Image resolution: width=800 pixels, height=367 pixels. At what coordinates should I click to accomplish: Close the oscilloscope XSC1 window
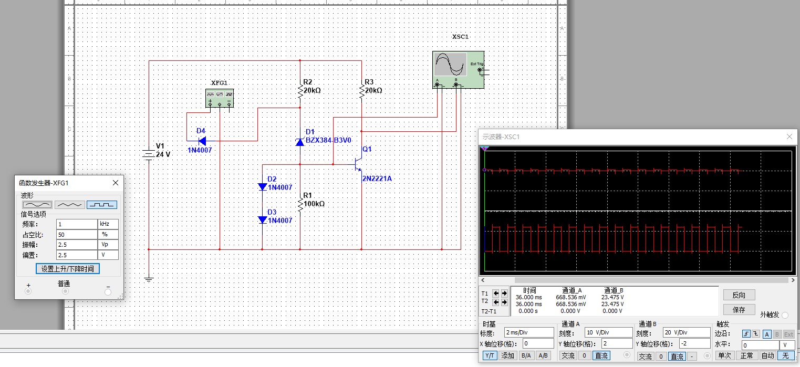pyautogui.click(x=789, y=137)
